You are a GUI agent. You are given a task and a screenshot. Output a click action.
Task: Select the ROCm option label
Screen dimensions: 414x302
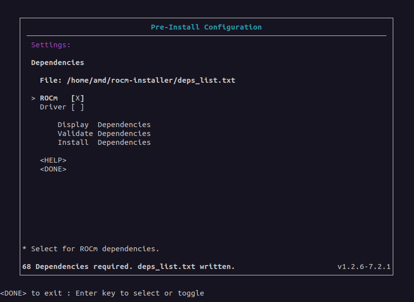coord(49,98)
